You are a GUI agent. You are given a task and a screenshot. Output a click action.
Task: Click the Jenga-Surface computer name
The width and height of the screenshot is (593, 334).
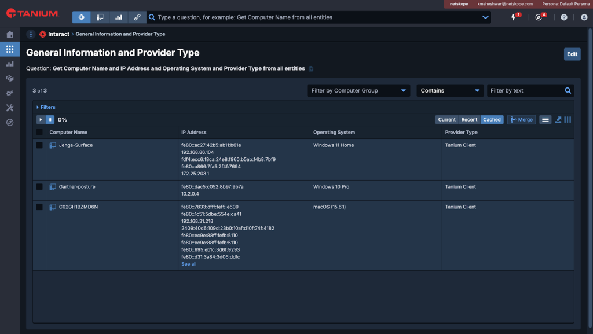pos(76,145)
